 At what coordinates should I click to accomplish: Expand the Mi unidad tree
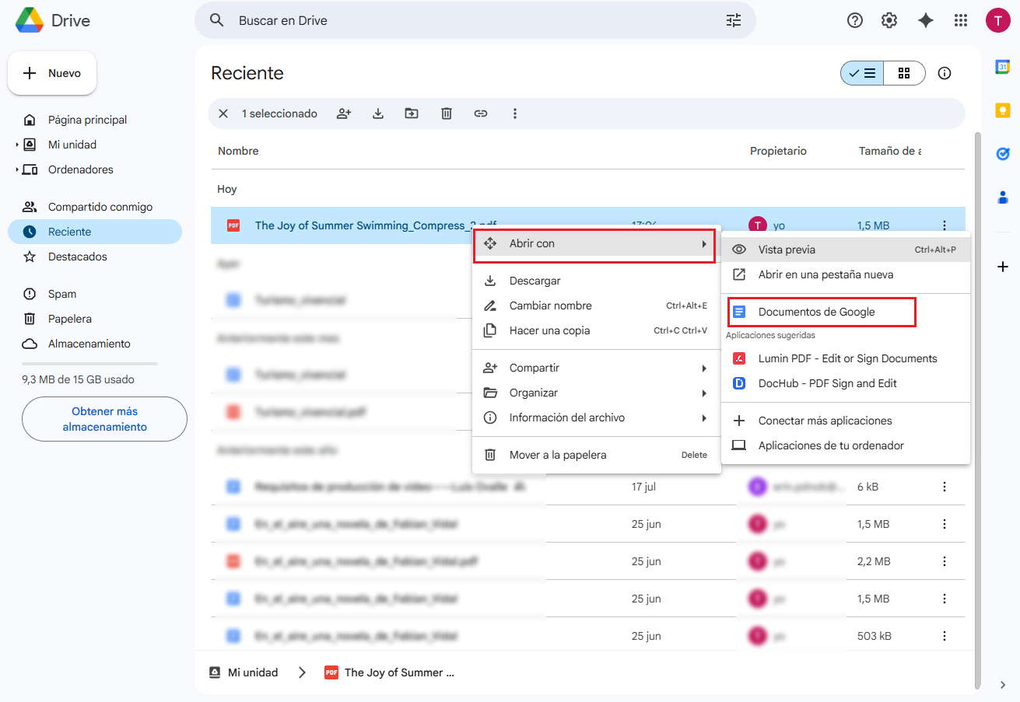click(17, 145)
